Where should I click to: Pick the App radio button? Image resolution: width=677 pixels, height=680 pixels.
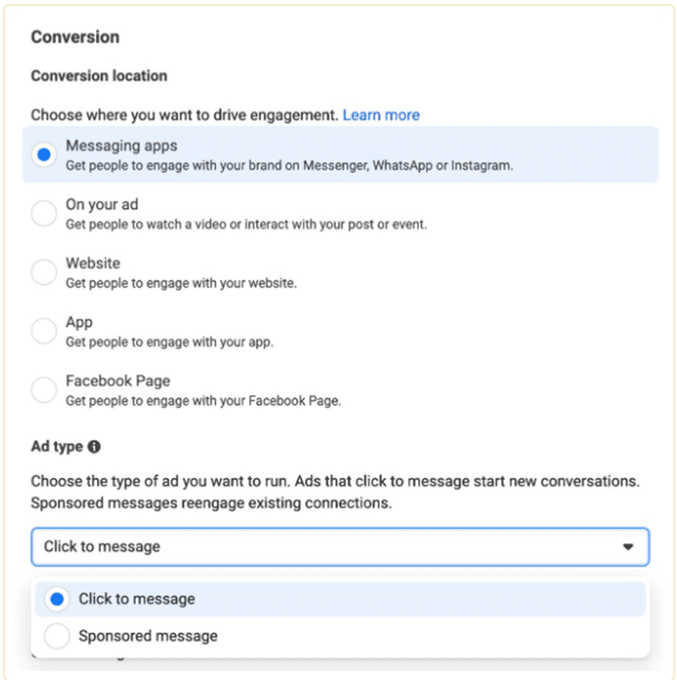click(x=44, y=330)
